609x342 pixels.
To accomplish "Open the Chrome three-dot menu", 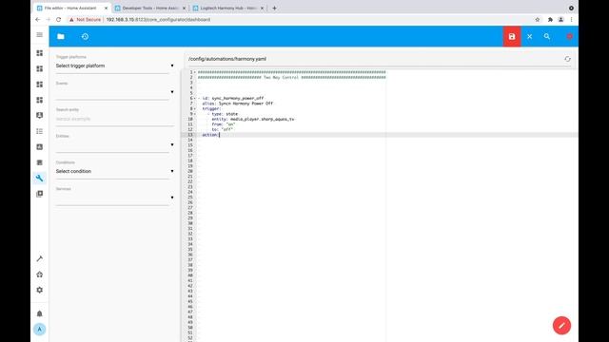I will click(571, 19).
